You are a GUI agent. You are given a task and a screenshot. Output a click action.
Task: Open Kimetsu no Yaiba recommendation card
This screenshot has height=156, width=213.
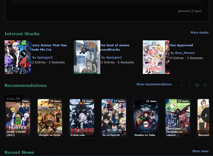[x=146, y=118]
